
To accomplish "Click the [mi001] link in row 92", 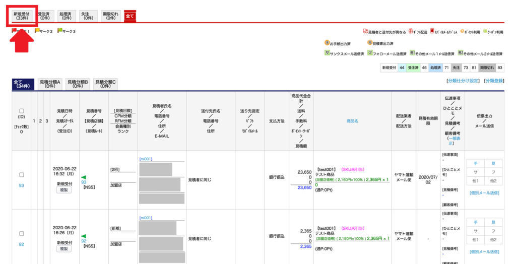I will [x=146, y=218].
